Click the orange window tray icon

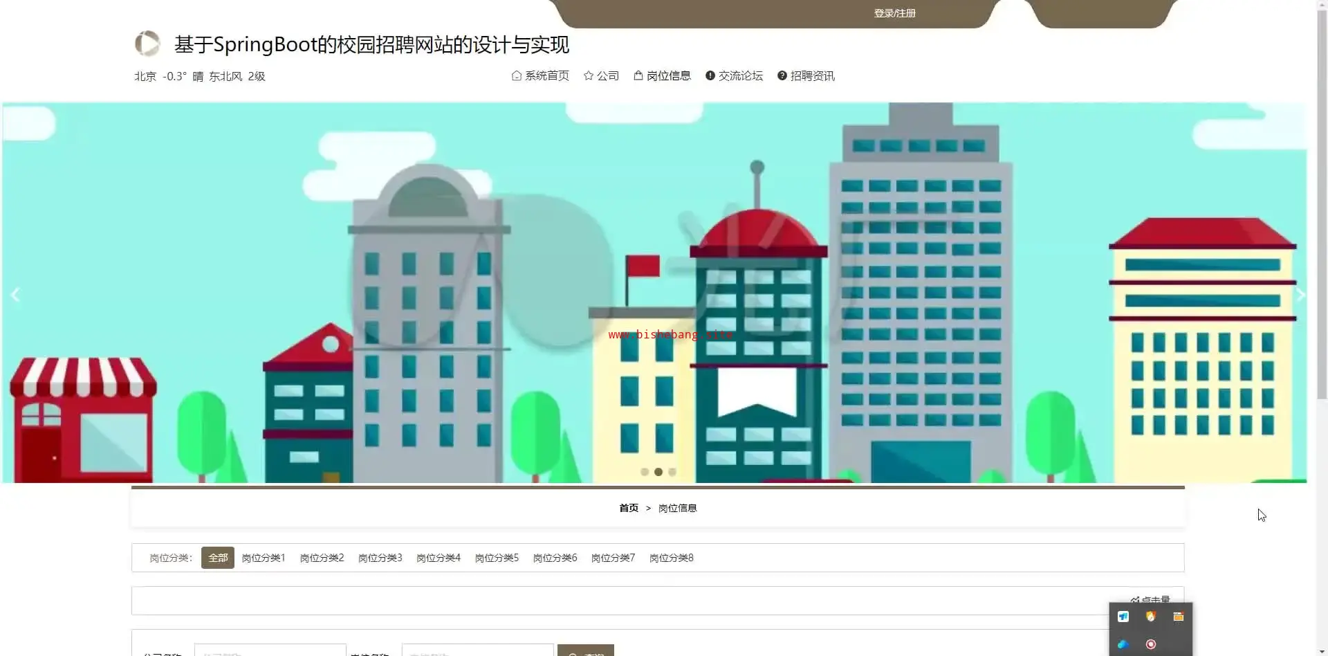(1179, 617)
